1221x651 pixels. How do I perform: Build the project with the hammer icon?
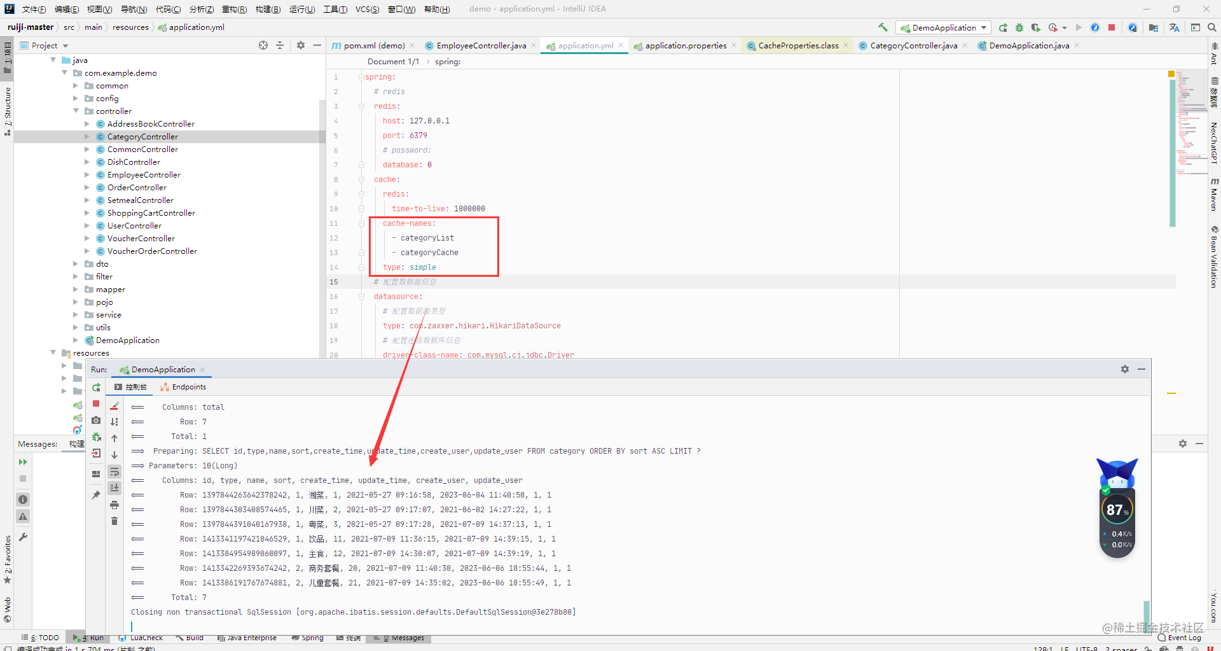[883, 27]
